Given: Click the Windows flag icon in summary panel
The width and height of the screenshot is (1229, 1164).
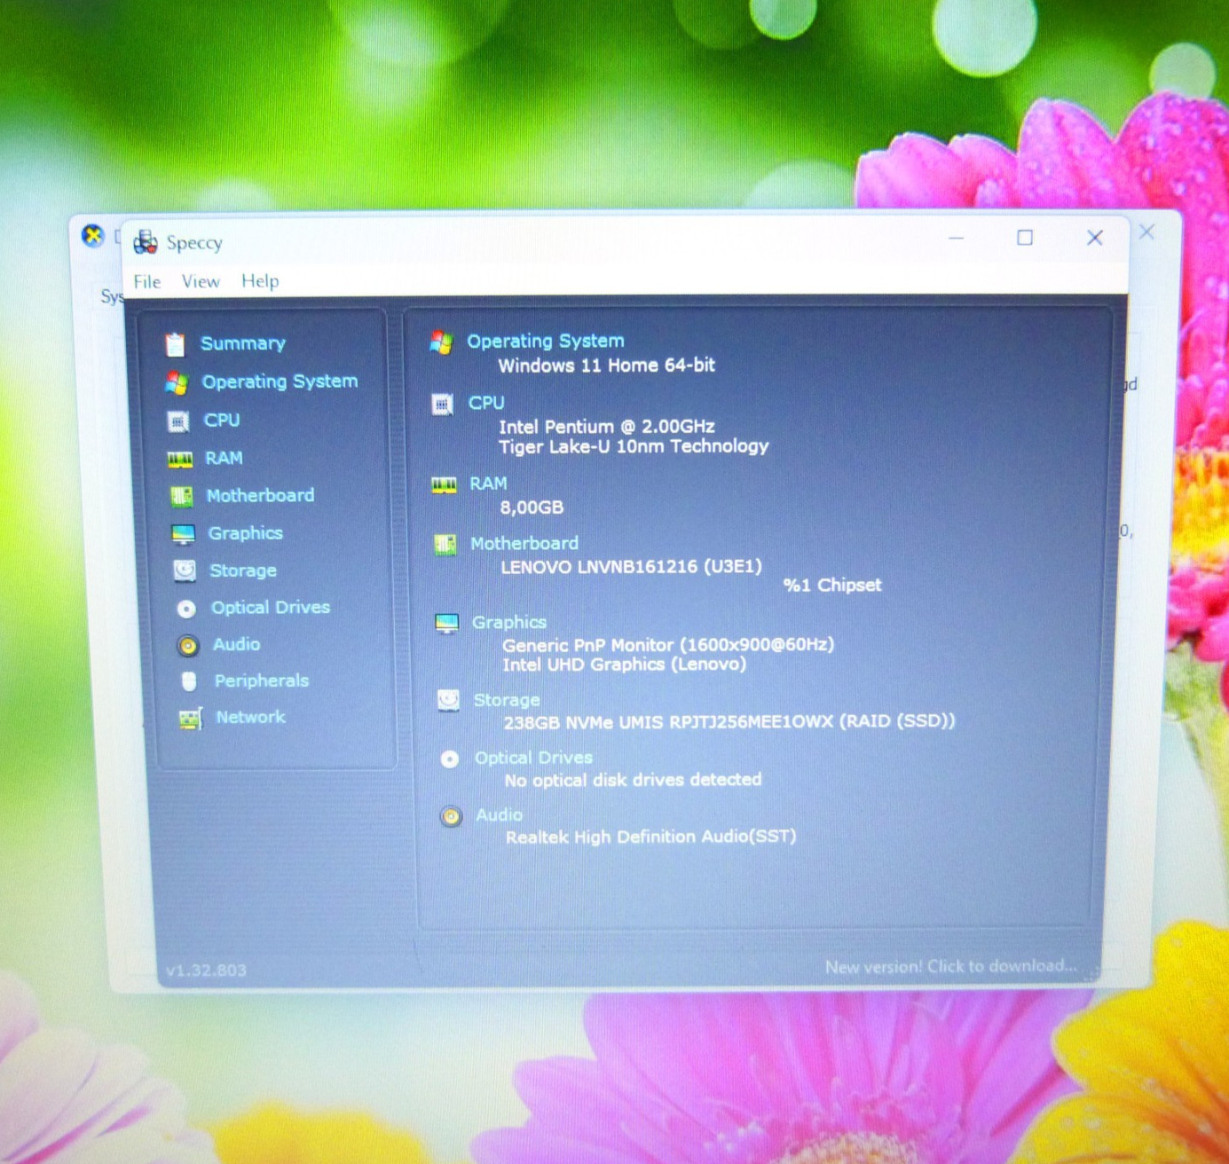Looking at the screenshot, I should coord(441,342).
